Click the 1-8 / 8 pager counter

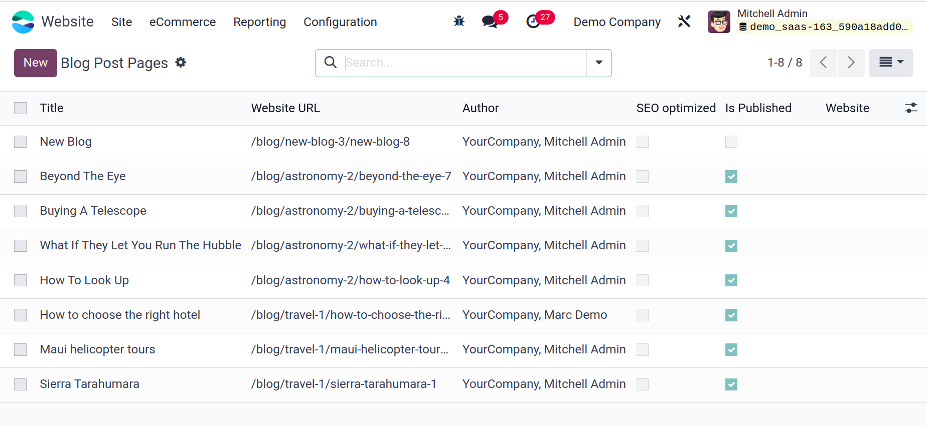tap(785, 63)
